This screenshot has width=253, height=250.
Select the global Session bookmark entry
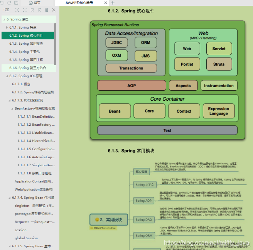pos(26,238)
